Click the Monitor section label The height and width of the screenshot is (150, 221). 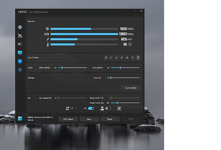[x=31, y=21]
